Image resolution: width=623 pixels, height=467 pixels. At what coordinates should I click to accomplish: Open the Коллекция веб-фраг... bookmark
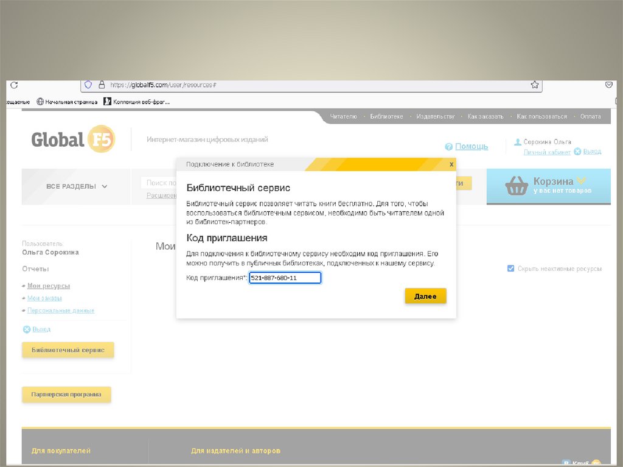pyautogui.click(x=137, y=102)
